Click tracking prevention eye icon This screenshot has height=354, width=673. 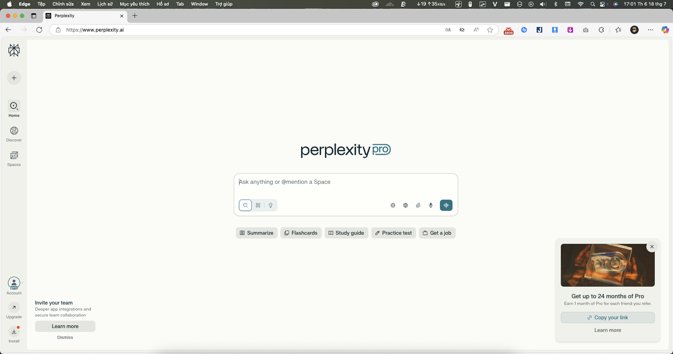[462, 30]
